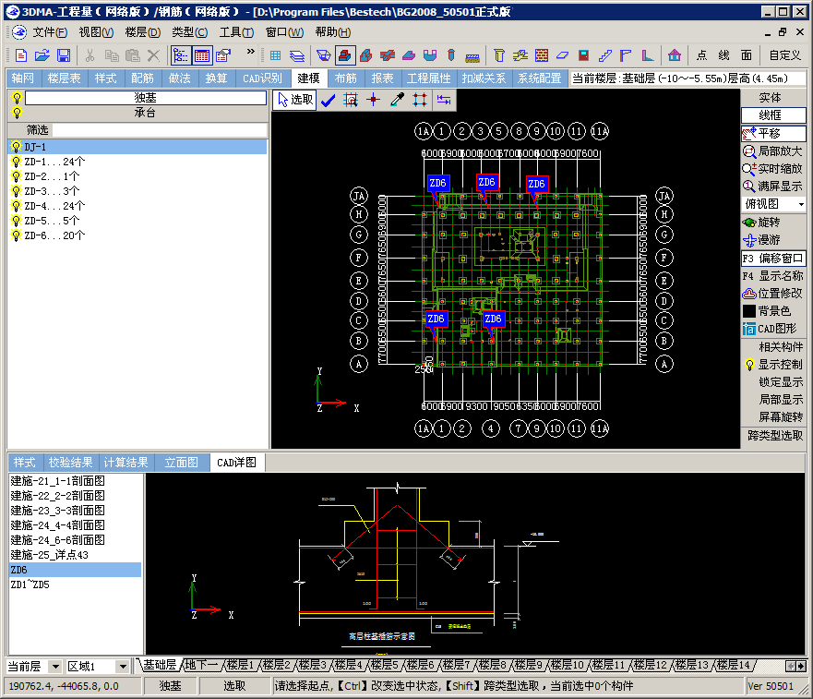The height and width of the screenshot is (699, 813).
Task: Open the 视图(V) menu
Action: point(96,32)
